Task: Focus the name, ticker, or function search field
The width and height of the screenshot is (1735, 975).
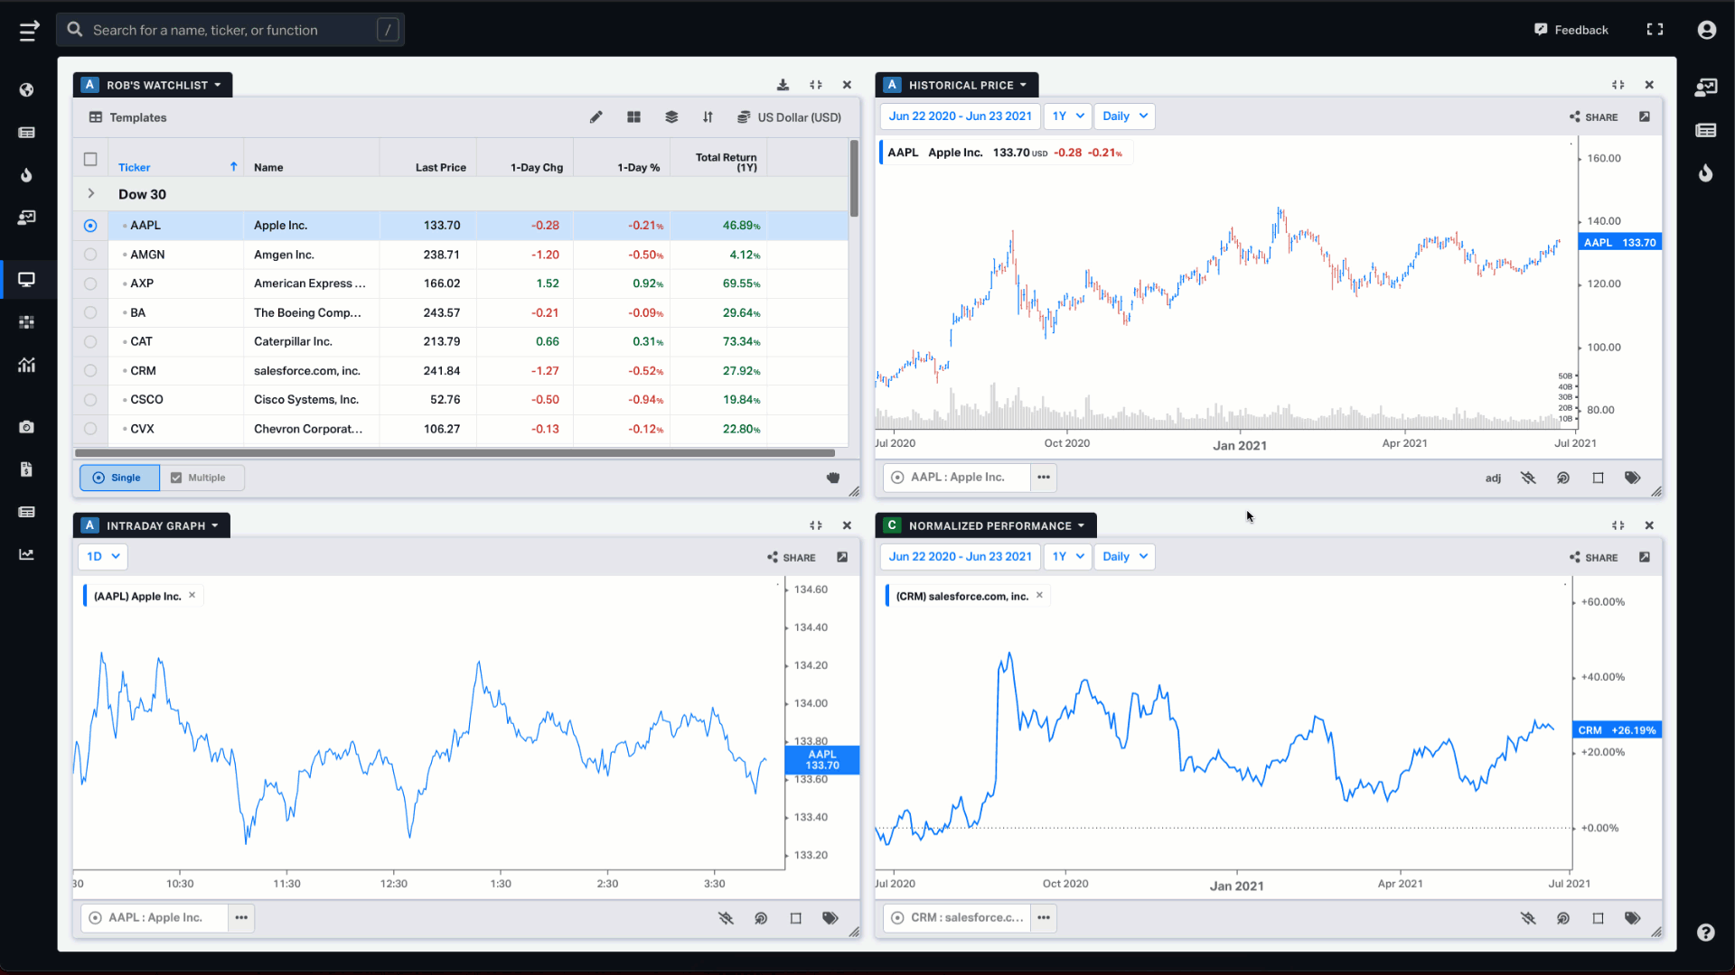Action: [x=230, y=30]
